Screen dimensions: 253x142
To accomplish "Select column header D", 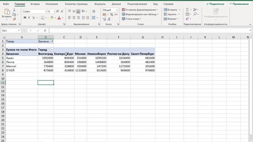I will [81, 37].
